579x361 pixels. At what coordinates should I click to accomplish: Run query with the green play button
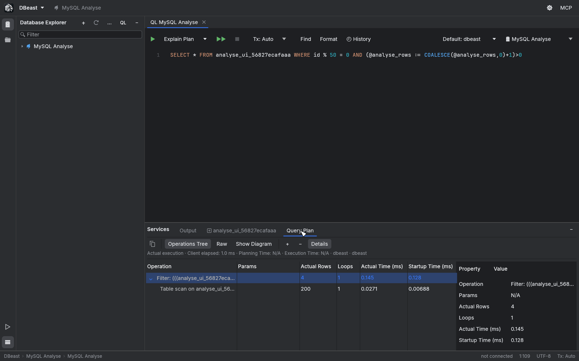point(153,39)
